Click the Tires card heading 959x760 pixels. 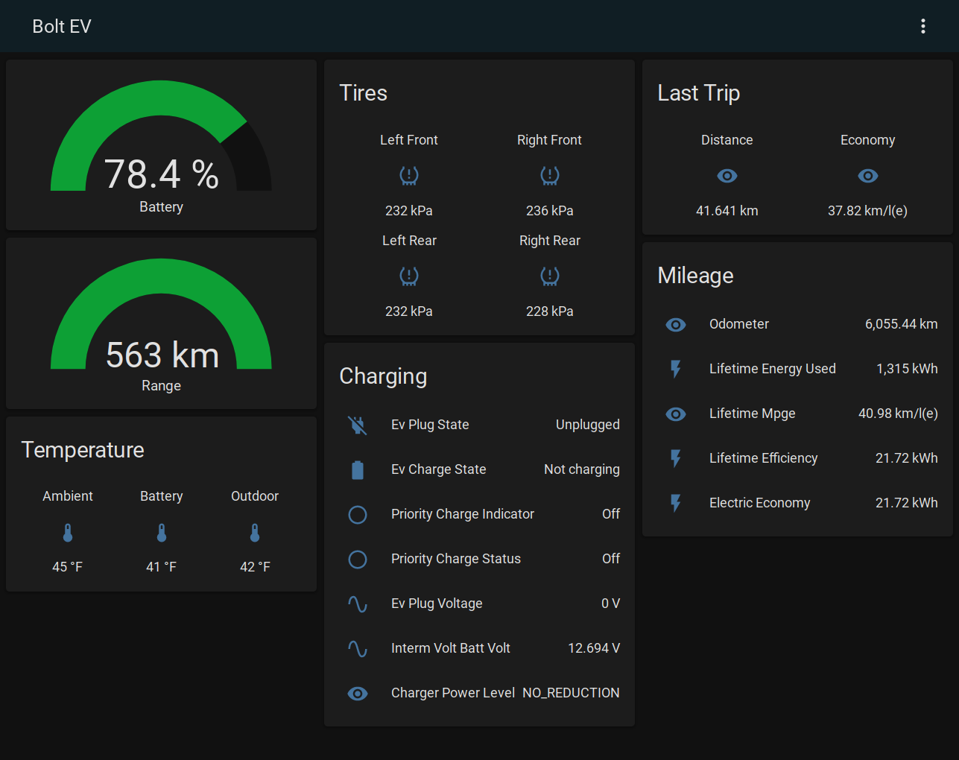point(364,93)
